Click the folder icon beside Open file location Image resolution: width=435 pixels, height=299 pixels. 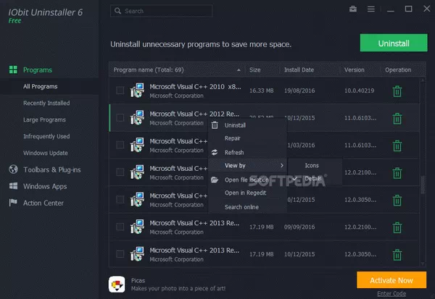pos(215,180)
